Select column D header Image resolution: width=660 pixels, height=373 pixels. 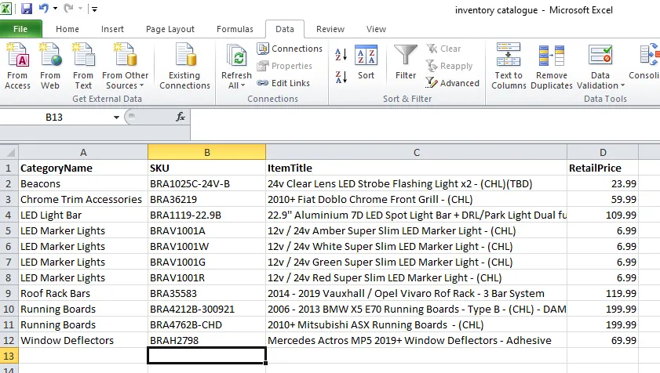coord(603,152)
